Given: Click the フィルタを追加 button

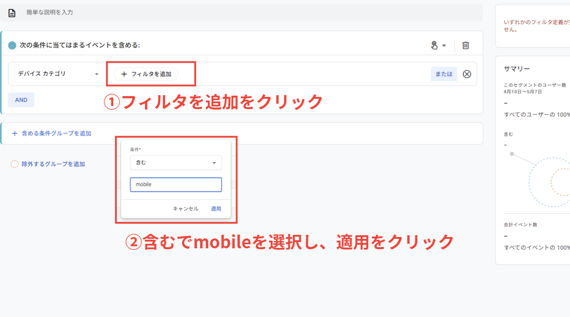Looking at the screenshot, I should coord(146,74).
